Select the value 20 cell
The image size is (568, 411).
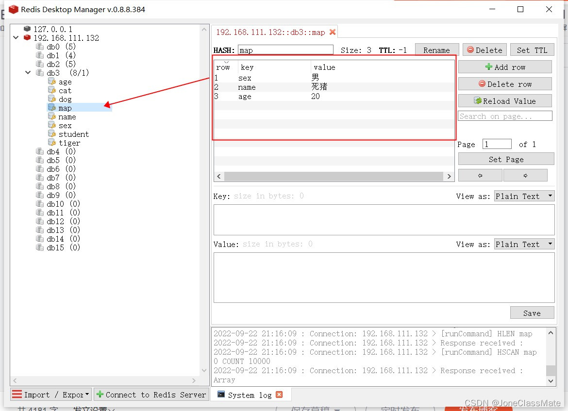[x=316, y=97]
